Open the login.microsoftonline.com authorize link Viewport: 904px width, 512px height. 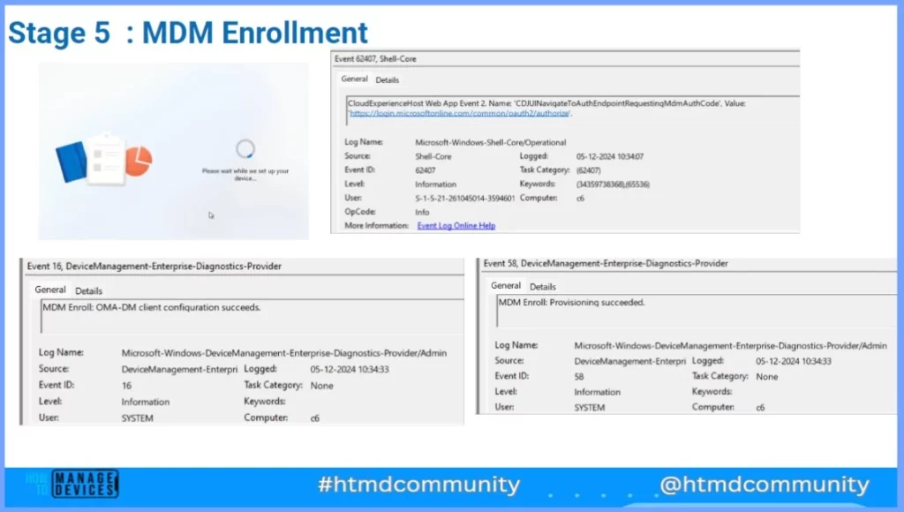459,113
